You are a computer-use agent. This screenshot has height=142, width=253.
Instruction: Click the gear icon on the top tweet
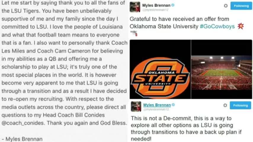pyautogui.click(x=225, y=6)
